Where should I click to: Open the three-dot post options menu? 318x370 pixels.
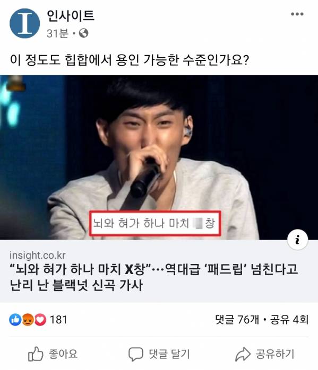pyautogui.click(x=297, y=14)
